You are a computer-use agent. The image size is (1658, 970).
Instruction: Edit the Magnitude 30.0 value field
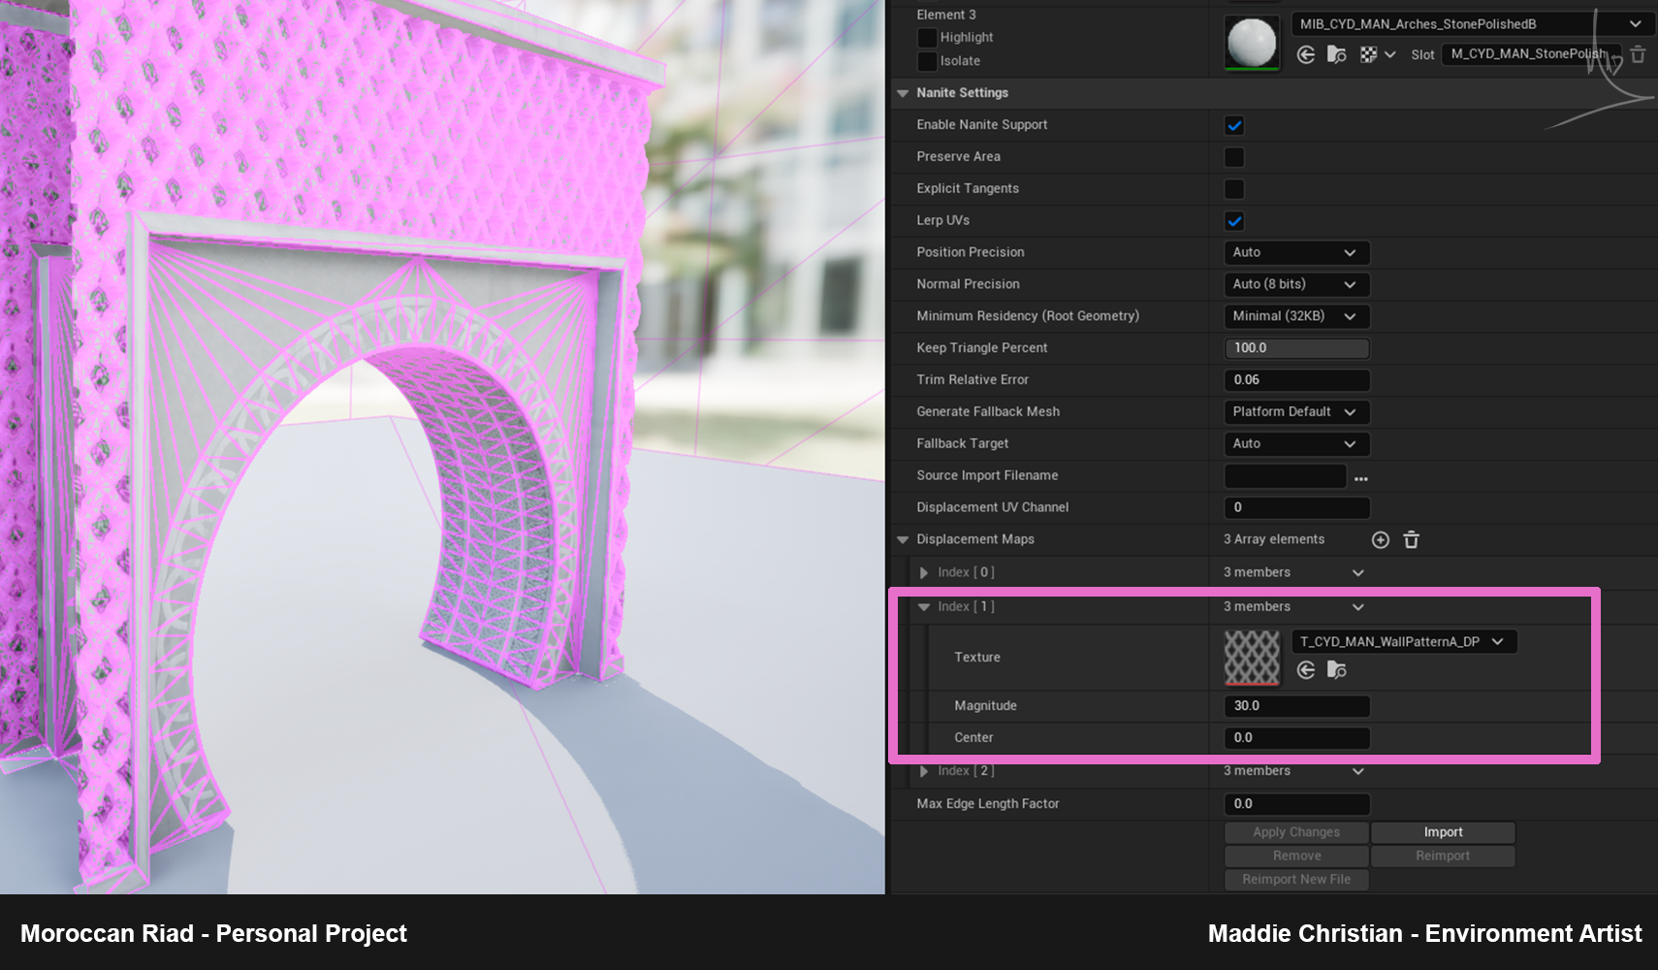point(1296,706)
